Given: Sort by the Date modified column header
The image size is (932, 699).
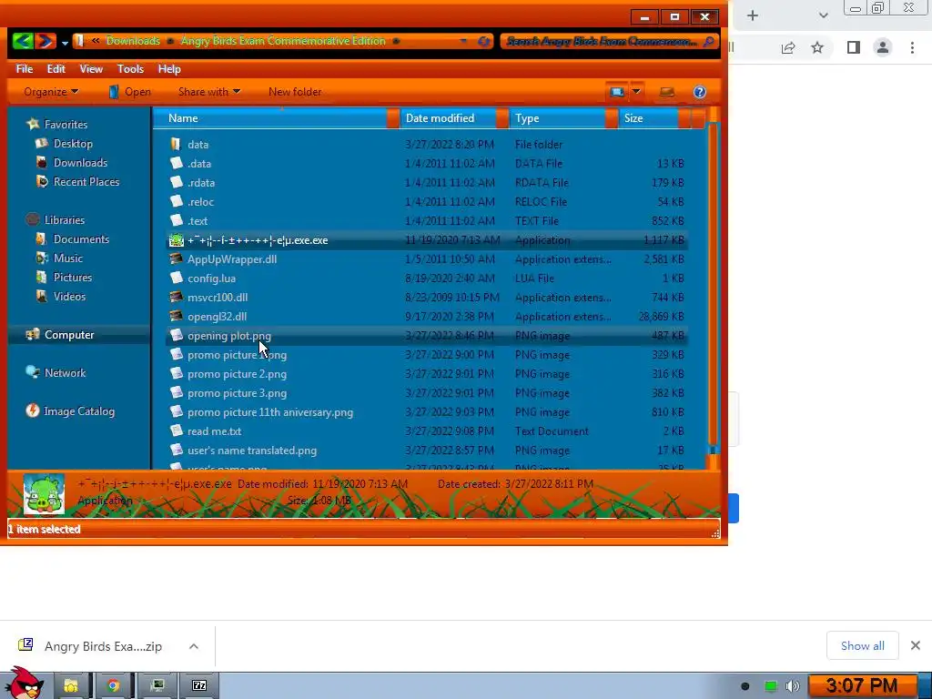Looking at the screenshot, I should (x=450, y=118).
